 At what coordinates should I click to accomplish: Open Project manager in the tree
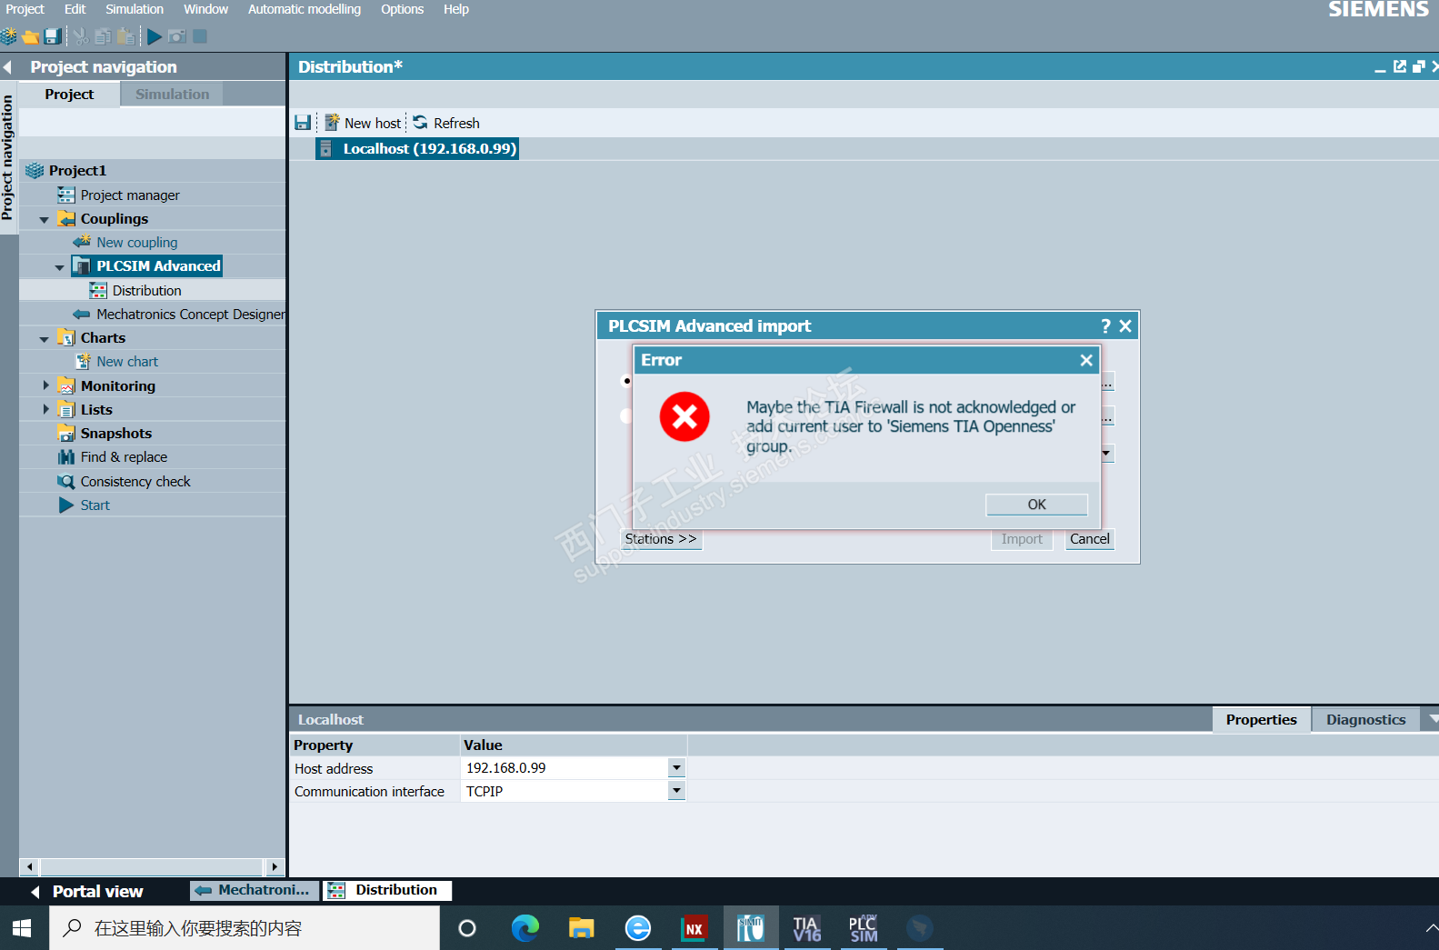coord(130,195)
